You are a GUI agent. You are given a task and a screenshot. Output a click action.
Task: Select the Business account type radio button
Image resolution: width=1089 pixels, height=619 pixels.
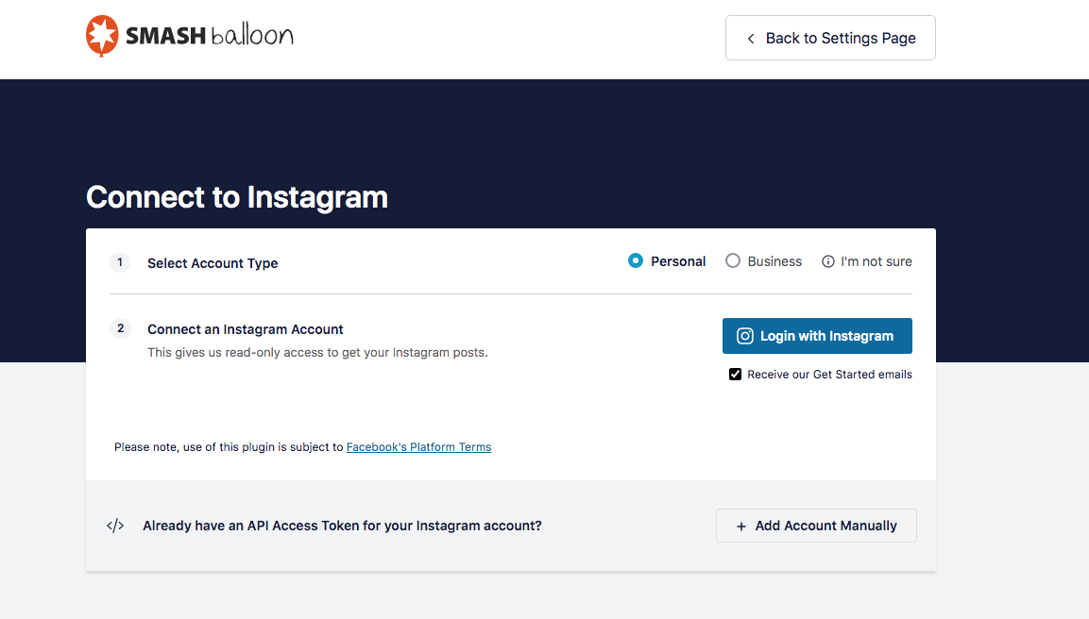click(733, 261)
